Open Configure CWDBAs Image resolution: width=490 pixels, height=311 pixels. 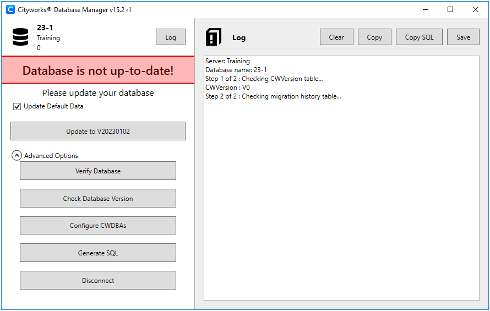pos(98,226)
